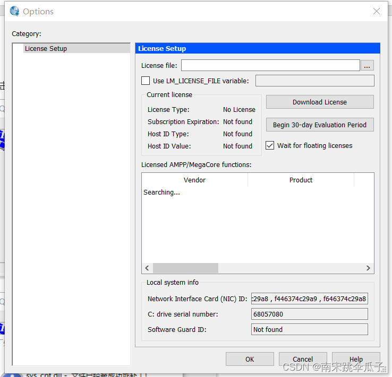Viewport: 392px width, 377px height.
Task: Click the blue 'License Setup' panel header
Action: (258, 48)
